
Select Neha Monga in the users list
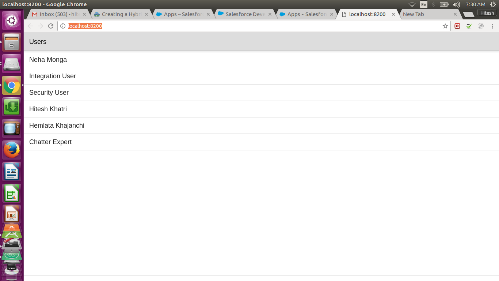pyautogui.click(x=262, y=60)
